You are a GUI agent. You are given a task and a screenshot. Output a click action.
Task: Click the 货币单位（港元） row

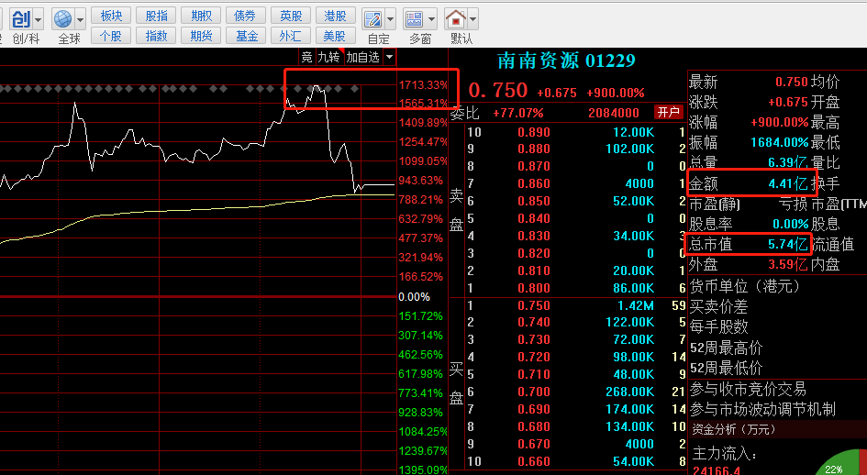[745, 286]
